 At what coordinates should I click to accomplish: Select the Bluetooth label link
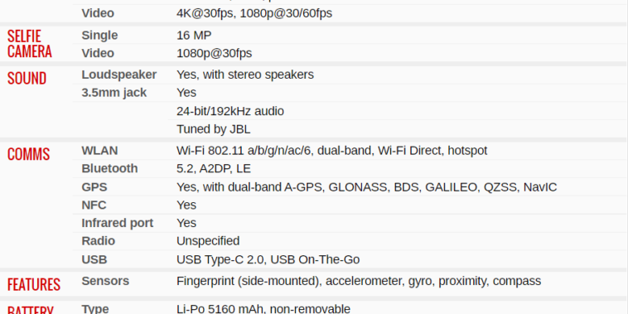coord(109,169)
